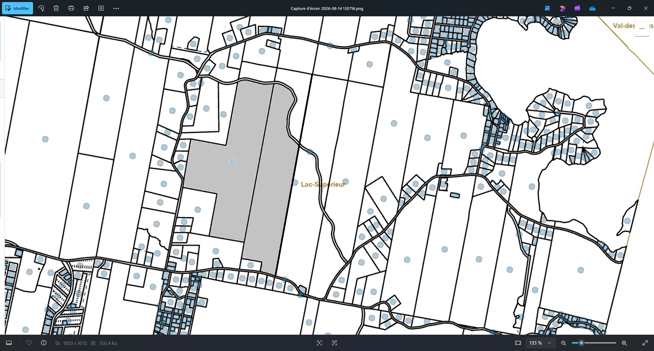Screen dimensions: 654x351
Task: Click the 350.4 Ko file size text
Action: (x=108, y=343)
